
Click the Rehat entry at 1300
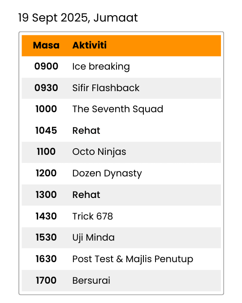pos(86,195)
